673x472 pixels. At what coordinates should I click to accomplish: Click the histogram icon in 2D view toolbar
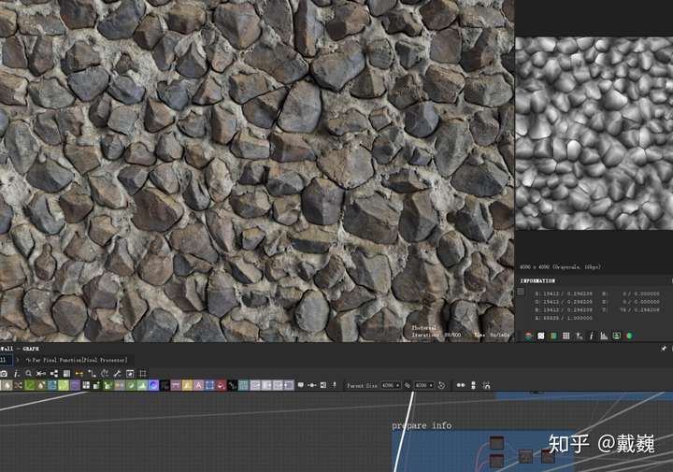pyautogui.click(x=604, y=336)
